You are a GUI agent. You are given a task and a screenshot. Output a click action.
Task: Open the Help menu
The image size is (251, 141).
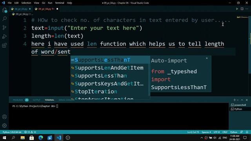point(69,3)
